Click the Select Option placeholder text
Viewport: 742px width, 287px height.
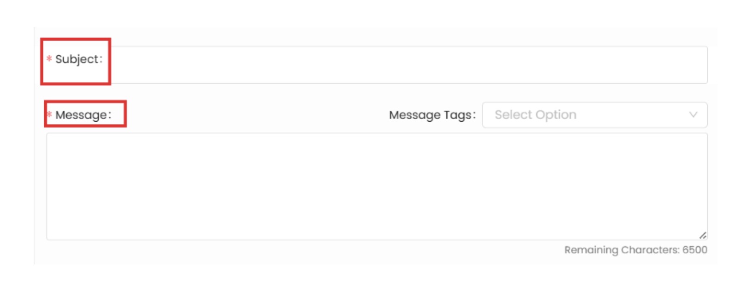tap(535, 115)
